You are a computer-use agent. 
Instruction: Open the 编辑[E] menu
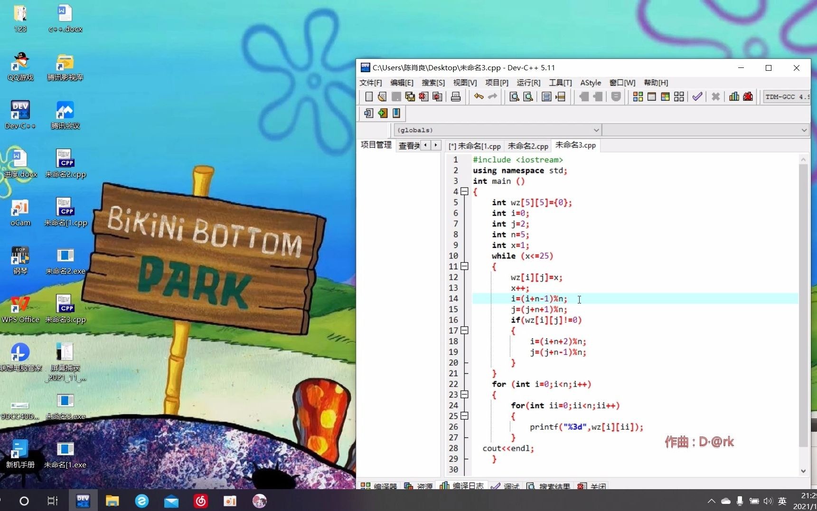tap(402, 83)
